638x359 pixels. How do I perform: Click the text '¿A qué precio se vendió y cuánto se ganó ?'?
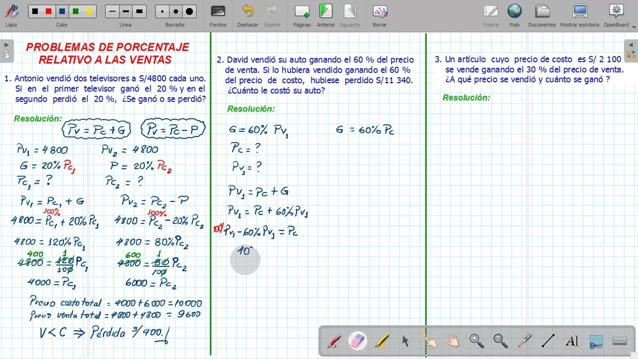pyautogui.click(x=527, y=79)
